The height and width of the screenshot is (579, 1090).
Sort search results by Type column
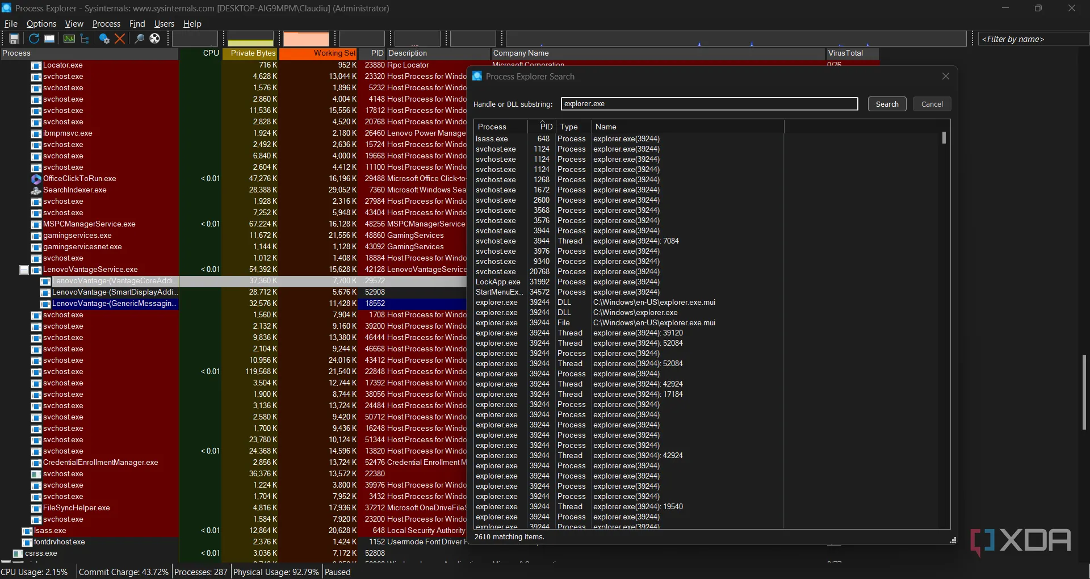(573, 127)
